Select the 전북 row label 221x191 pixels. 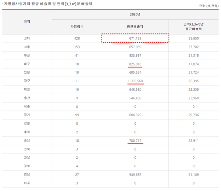point(27,149)
